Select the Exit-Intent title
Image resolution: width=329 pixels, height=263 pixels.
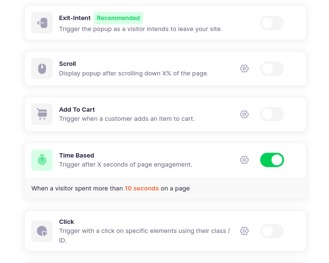click(75, 18)
